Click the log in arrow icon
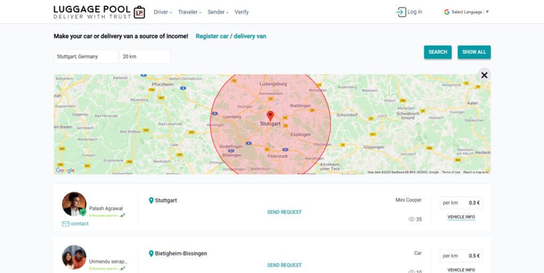 point(401,12)
